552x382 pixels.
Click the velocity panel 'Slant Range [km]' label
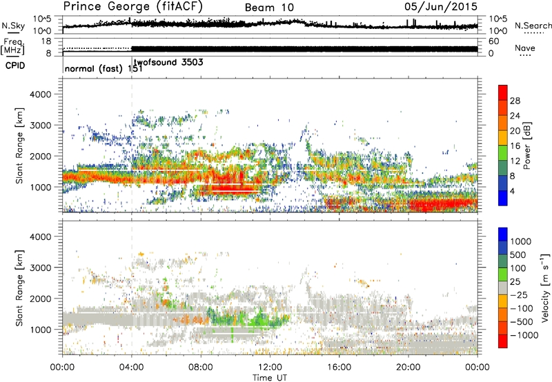pyautogui.click(x=19, y=288)
